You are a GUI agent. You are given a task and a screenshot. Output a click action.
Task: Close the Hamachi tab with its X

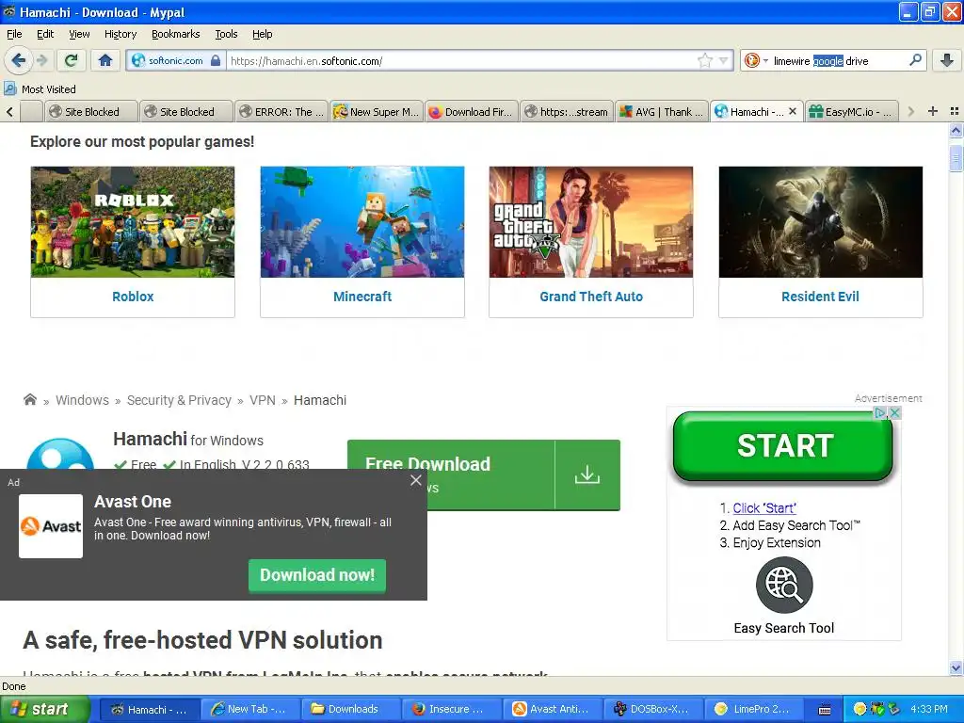pos(793,111)
